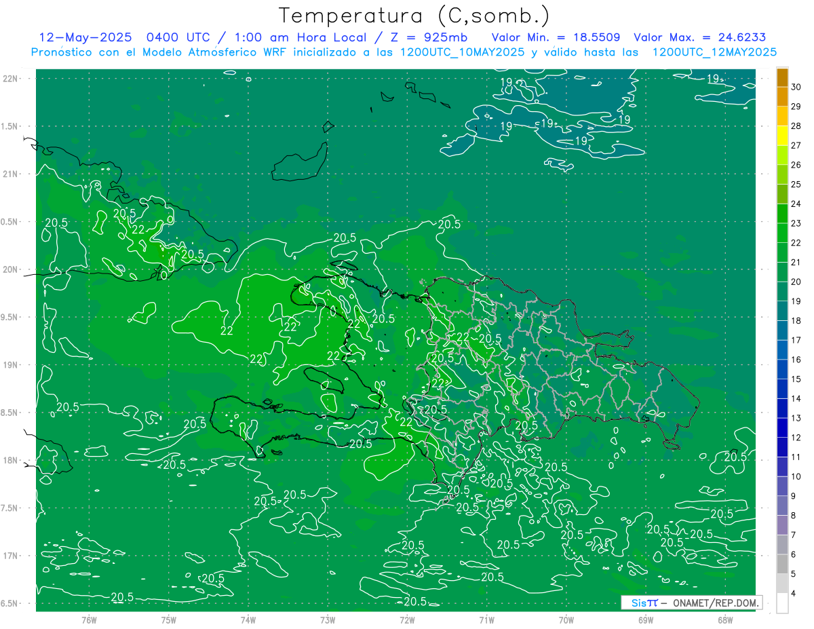Click the '27' label on the color scale
Viewport: 814px width, 629px height.
click(x=796, y=145)
